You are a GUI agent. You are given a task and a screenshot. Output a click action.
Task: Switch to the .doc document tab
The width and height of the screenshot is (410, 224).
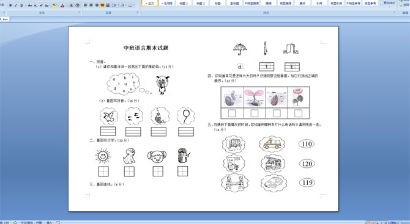click(4, 19)
